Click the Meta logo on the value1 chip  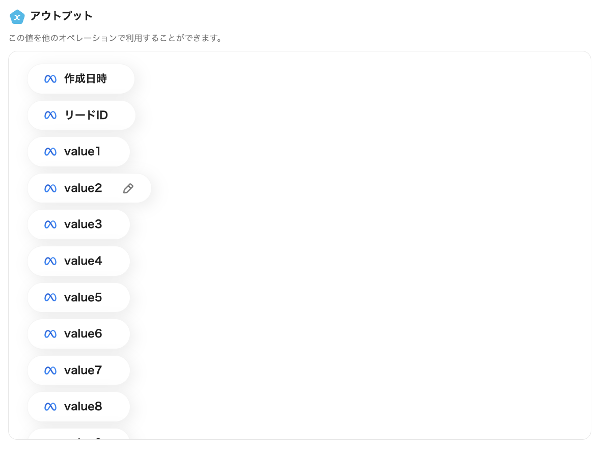[x=50, y=152]
